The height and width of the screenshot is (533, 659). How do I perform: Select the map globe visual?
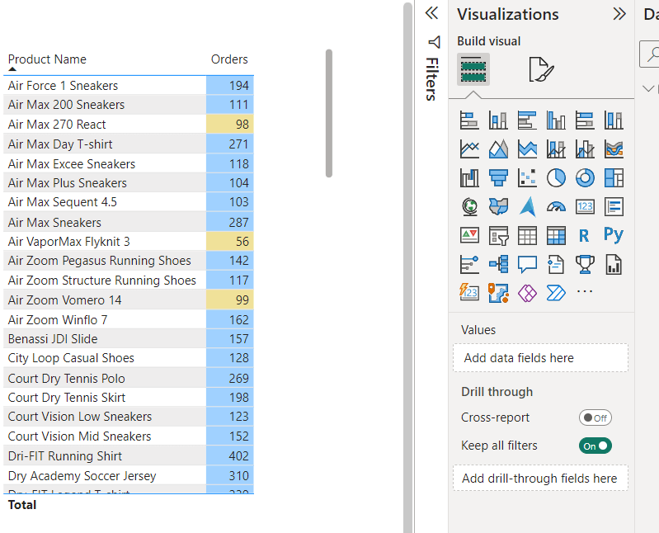[x=469, y=207]
